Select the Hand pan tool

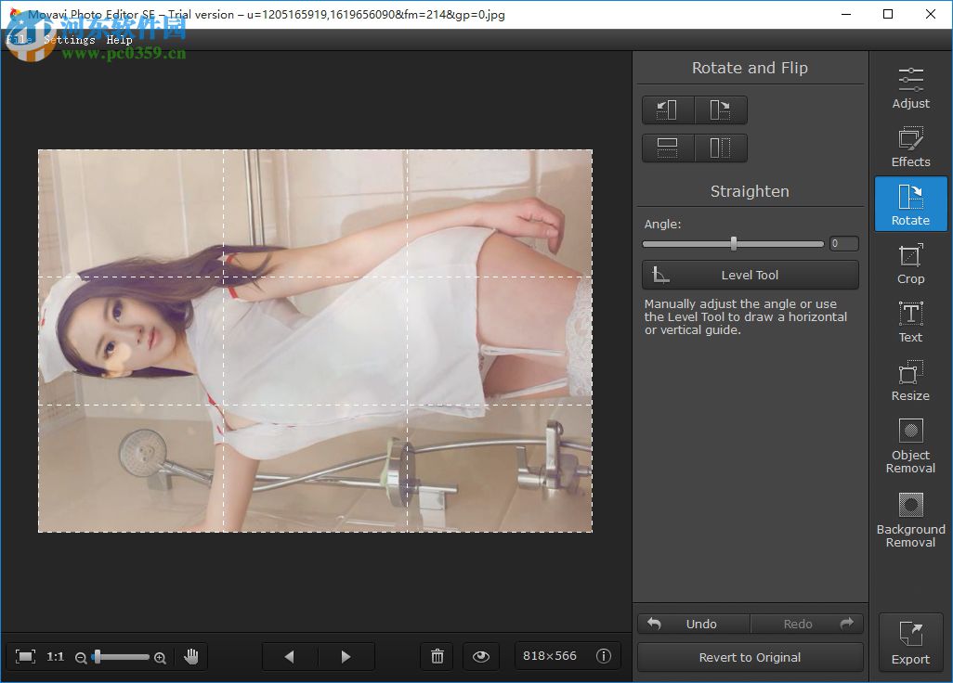(x=191, y=656)
